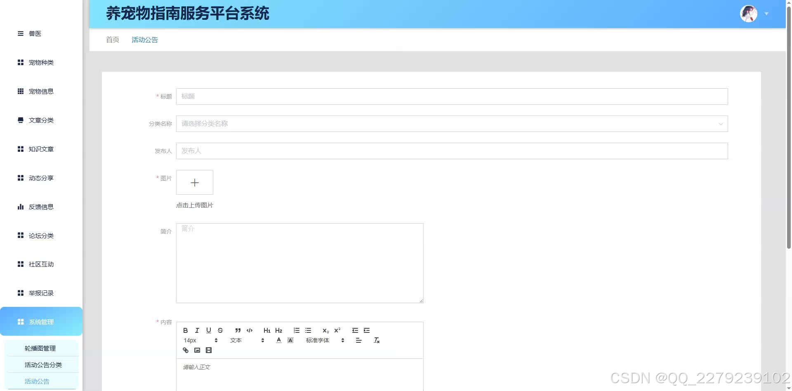Image resolution: width=792 pixels, height=391 pixels.
Task: Open 宠物信息 in the sidebar
Action: coord(41,91)
